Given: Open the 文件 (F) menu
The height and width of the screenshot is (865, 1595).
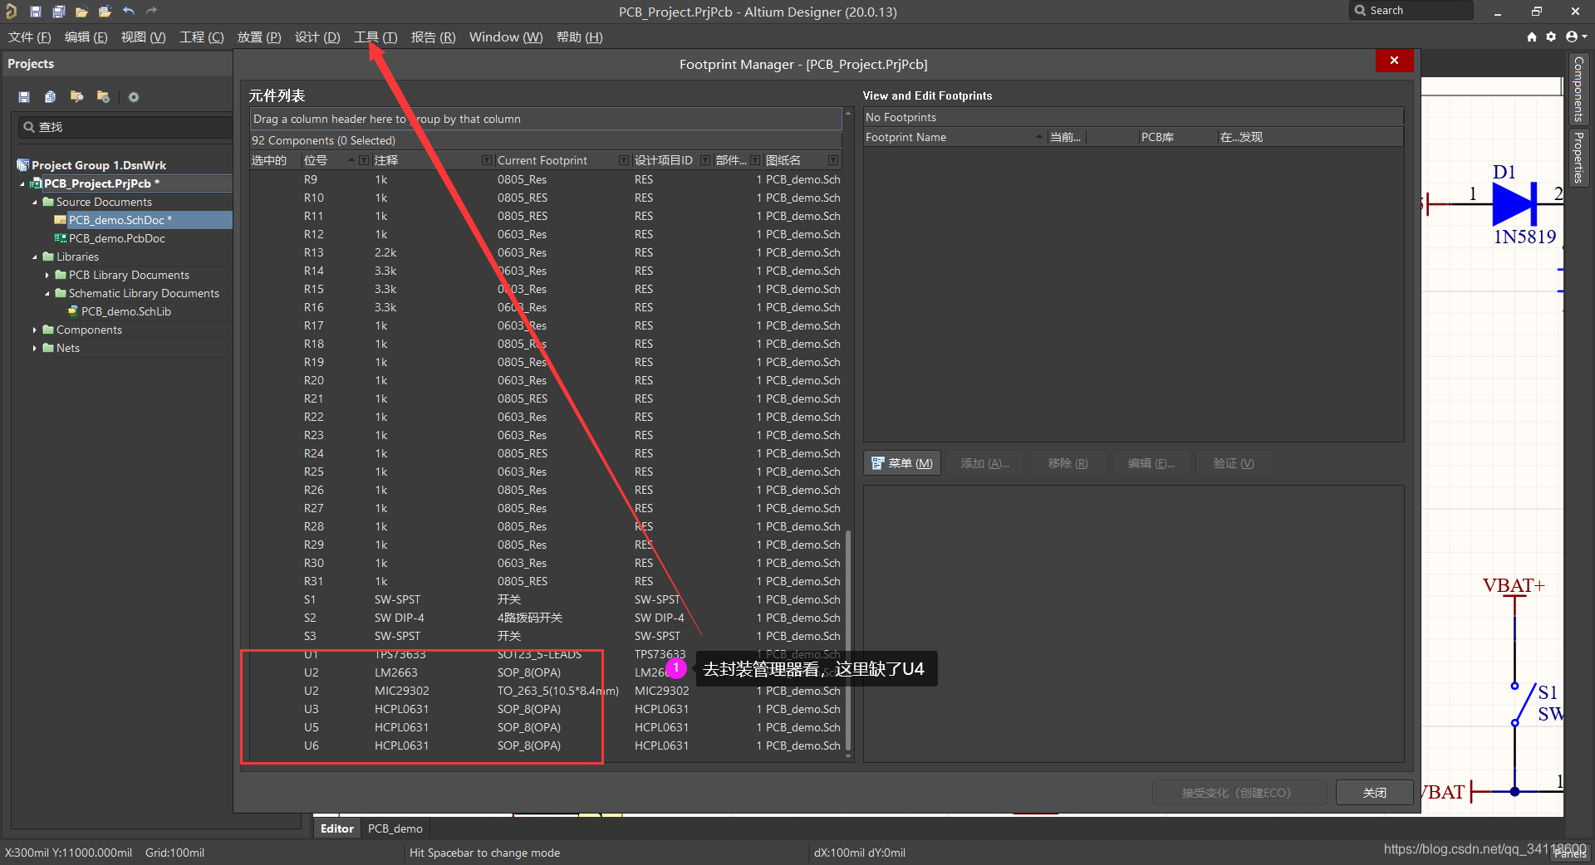Looking at the screenshot, I should tap(30, 37).
